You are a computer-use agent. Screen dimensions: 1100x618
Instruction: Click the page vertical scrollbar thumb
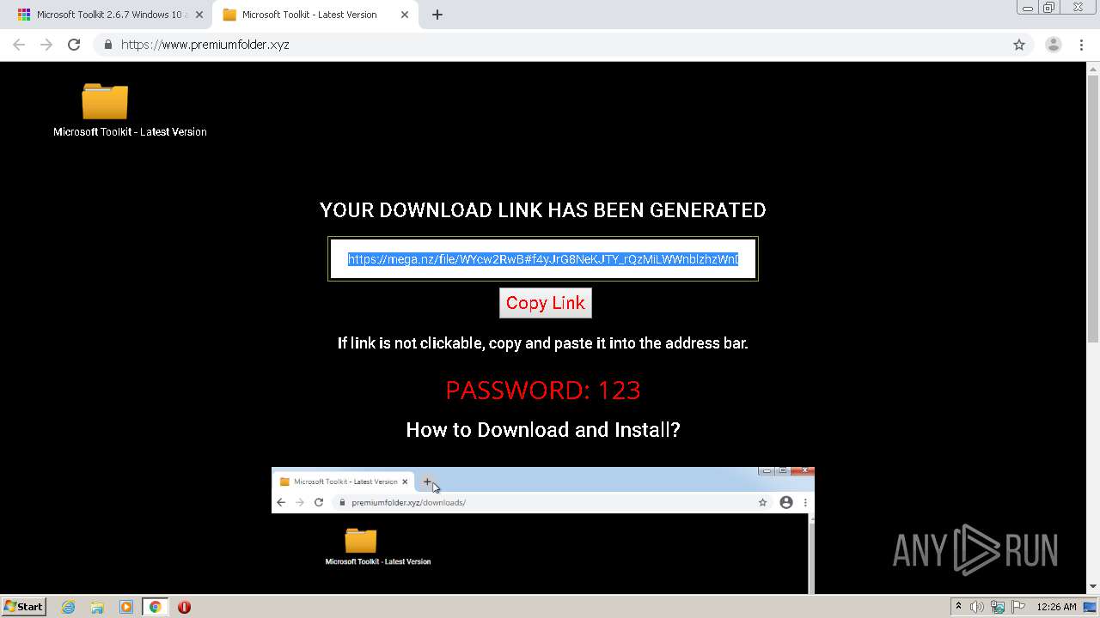[1093, 208]
